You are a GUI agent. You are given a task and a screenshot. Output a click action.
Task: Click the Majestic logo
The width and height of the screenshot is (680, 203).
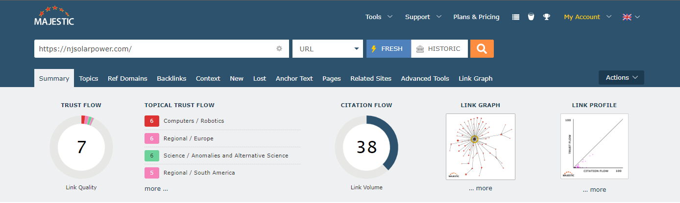(54, 16)
